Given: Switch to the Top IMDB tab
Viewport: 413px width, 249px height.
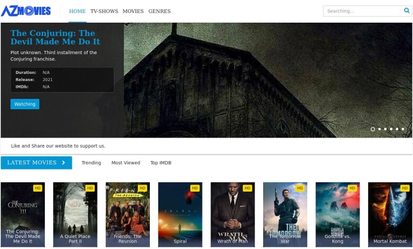Looking at the screenshot, I should coord(160,163).
